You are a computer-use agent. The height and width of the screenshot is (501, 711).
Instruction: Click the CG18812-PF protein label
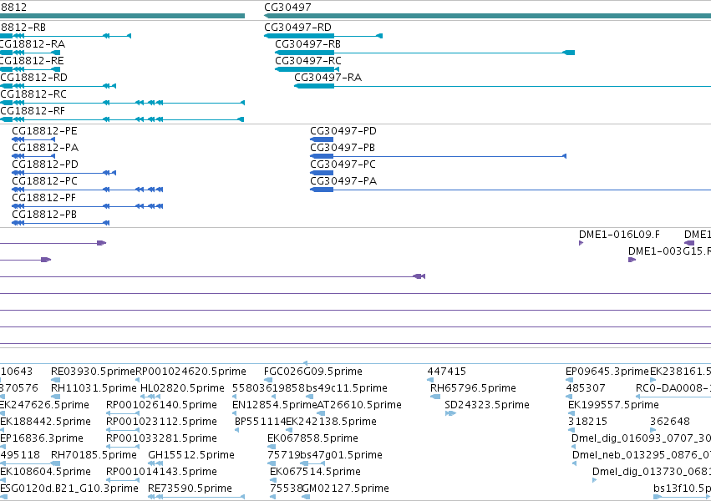click(x=43, y=198)
